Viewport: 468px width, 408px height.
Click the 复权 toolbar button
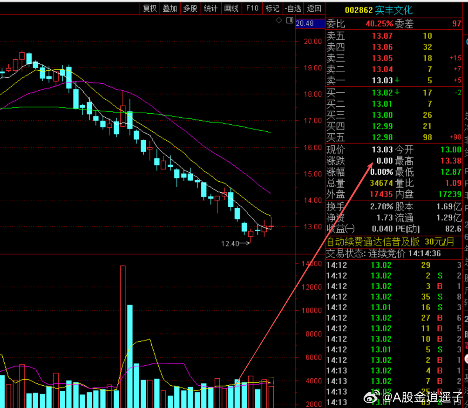150,8
